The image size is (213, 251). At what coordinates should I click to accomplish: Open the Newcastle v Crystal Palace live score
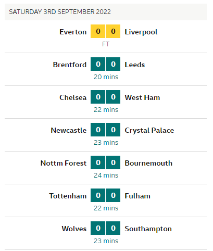click(x=105, y=130)
